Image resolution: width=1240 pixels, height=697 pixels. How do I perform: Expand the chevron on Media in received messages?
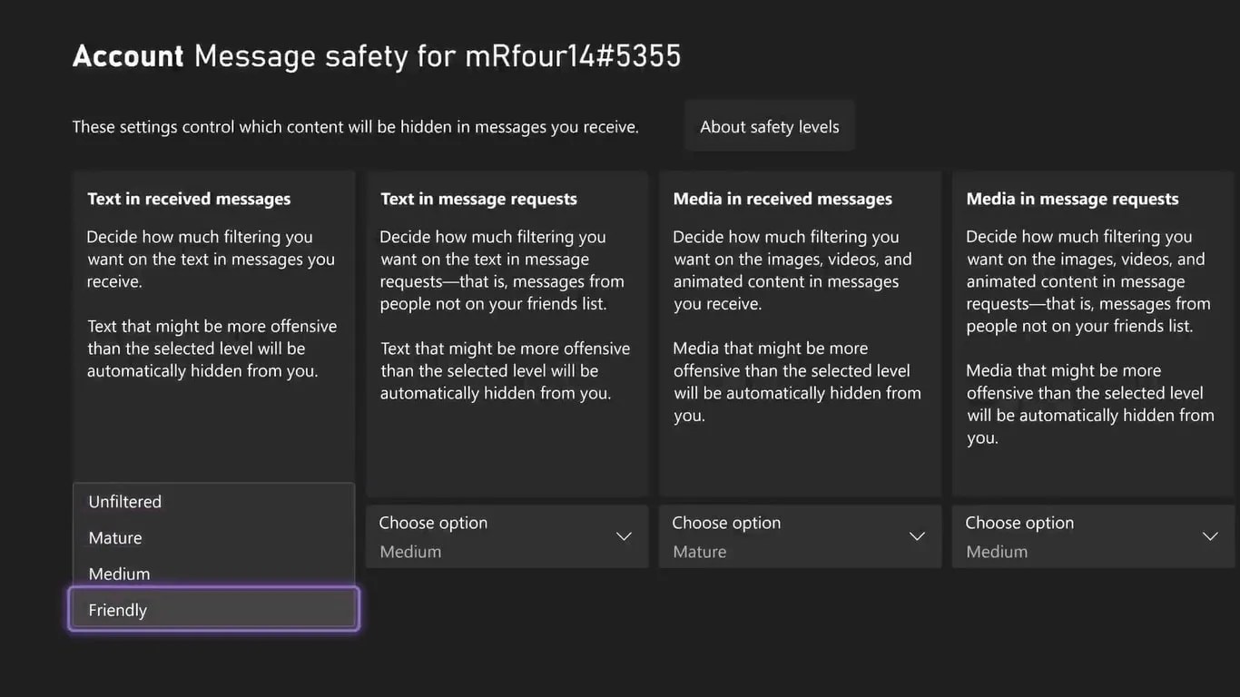(917, 535)
